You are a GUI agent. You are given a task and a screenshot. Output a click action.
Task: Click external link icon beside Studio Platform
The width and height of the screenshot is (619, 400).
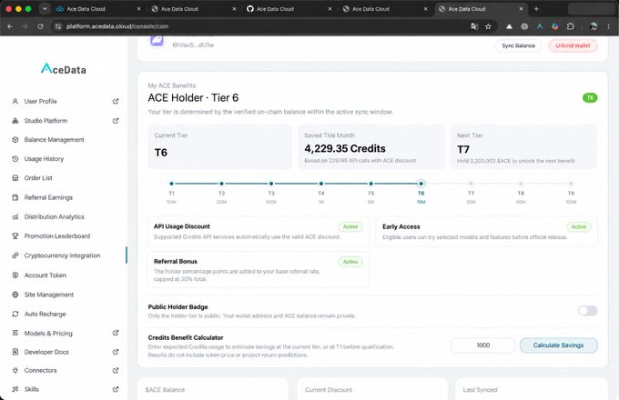point(116,121)
